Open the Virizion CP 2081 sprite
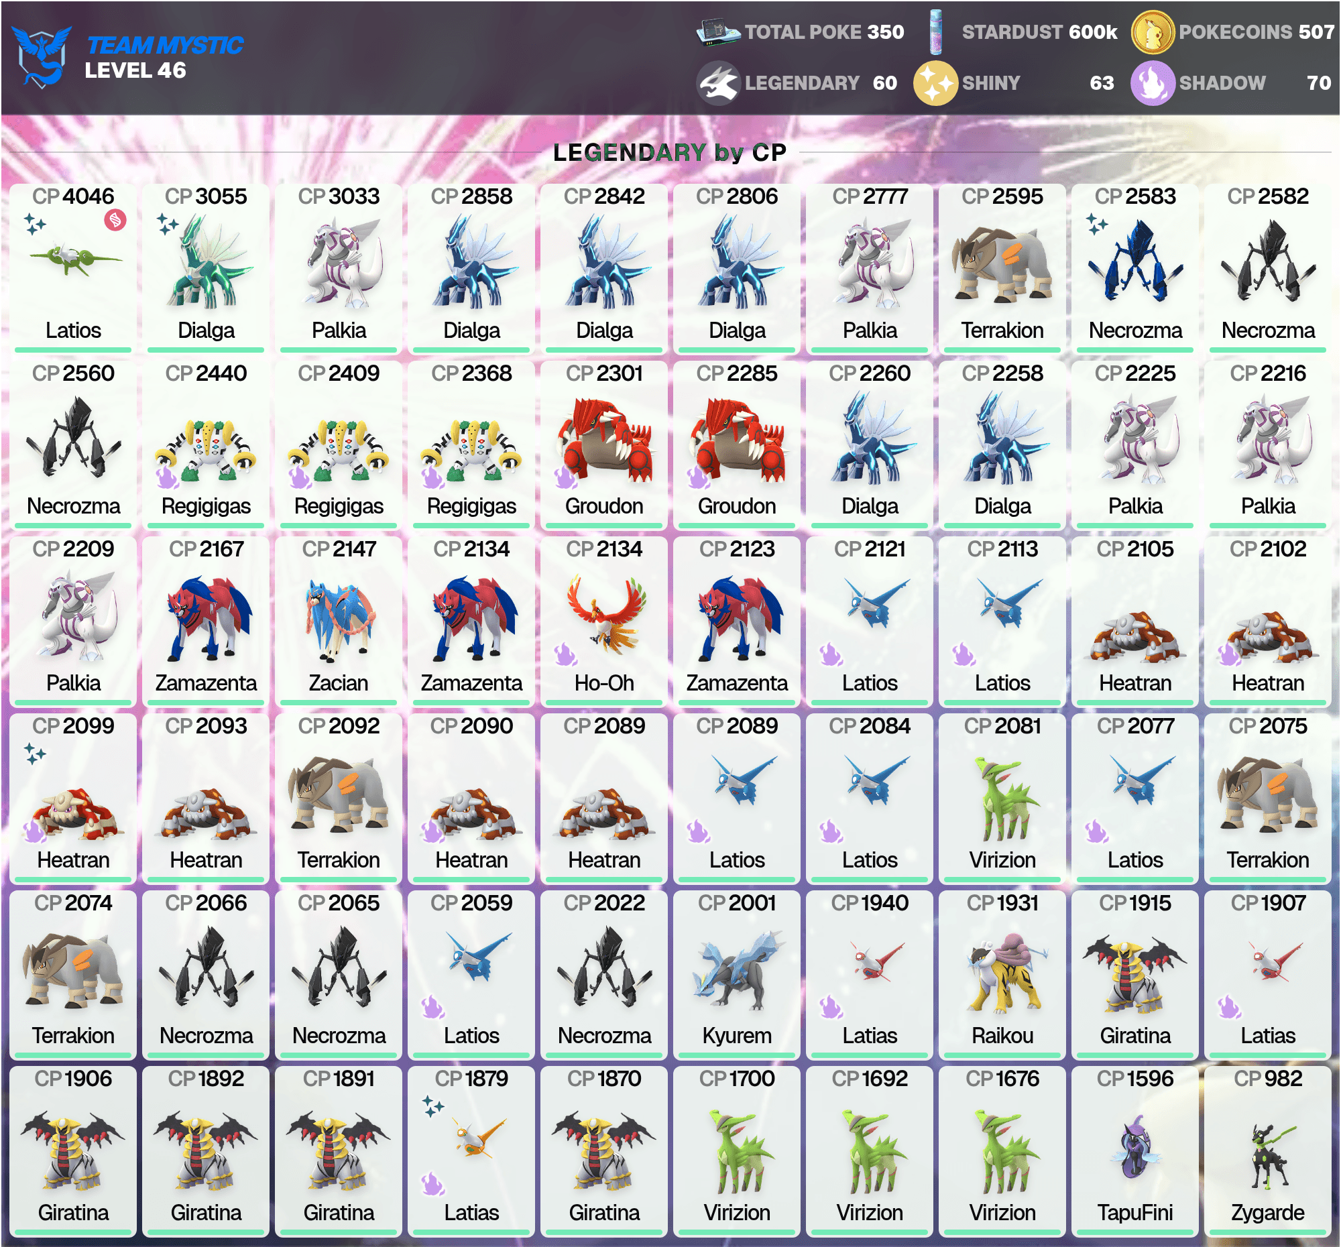 (1006, 797)
